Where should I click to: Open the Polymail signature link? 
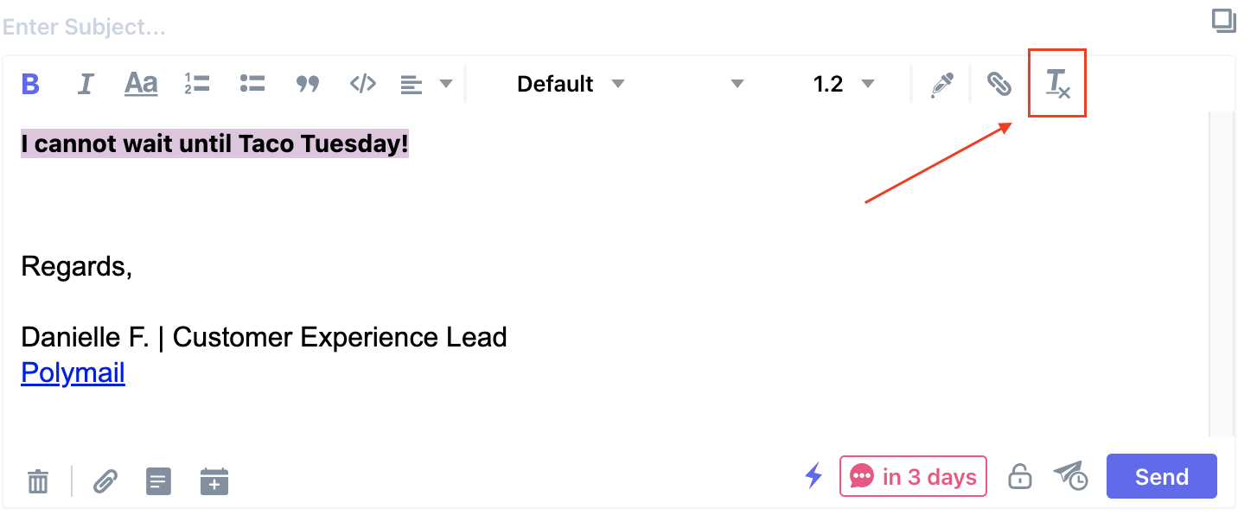(x=73, y=372)
